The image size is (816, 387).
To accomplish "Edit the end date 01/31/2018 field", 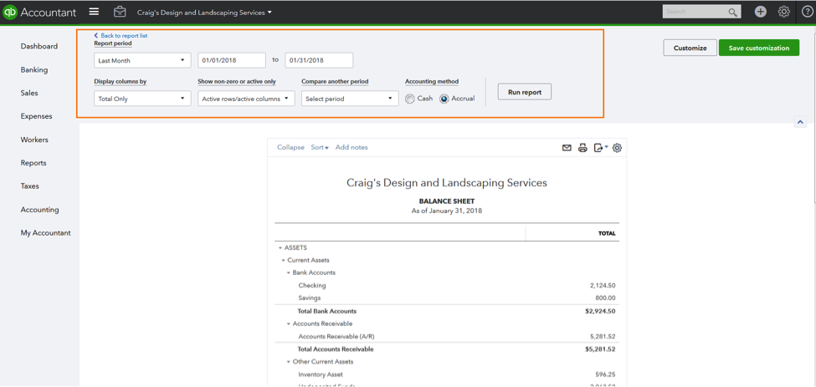I will coord(319,60).
